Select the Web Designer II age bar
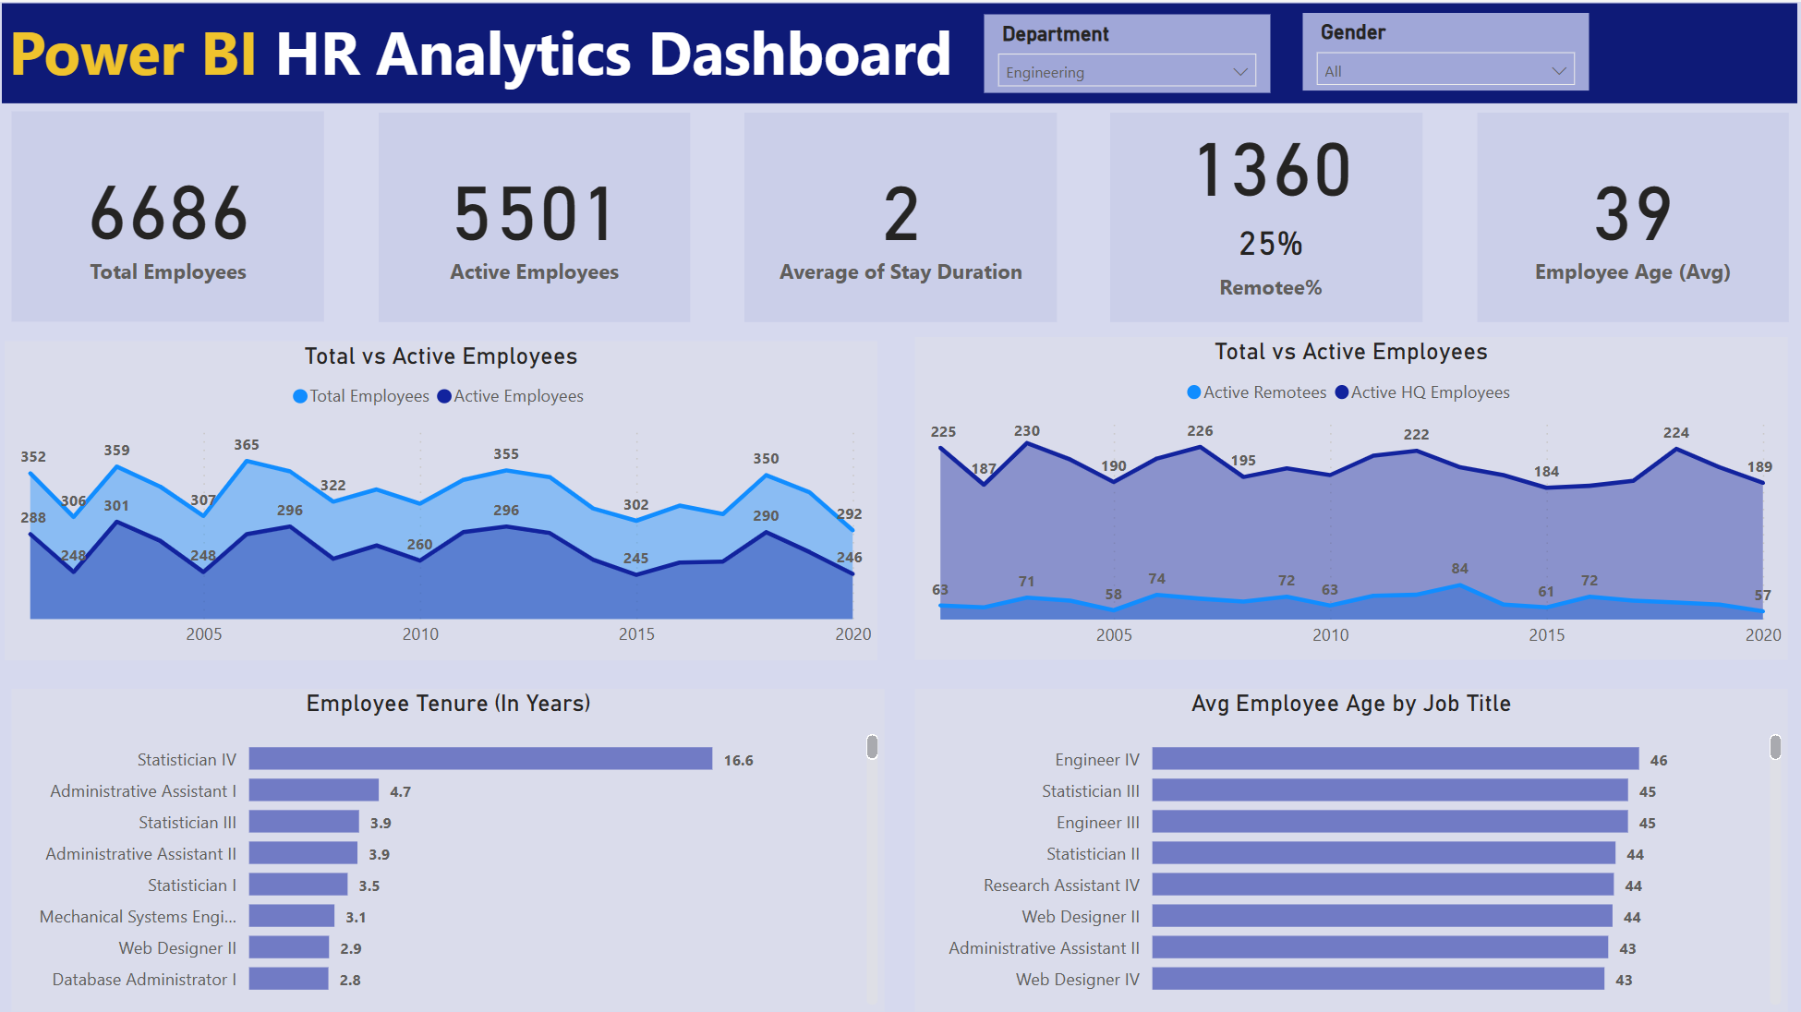This screenshot has width=1801, height=1012. (1382, 916)
